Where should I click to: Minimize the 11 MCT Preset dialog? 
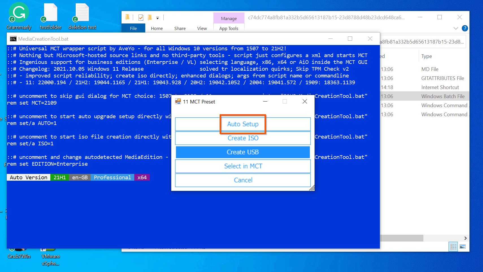pyautogui.click(x=265, y=102)
